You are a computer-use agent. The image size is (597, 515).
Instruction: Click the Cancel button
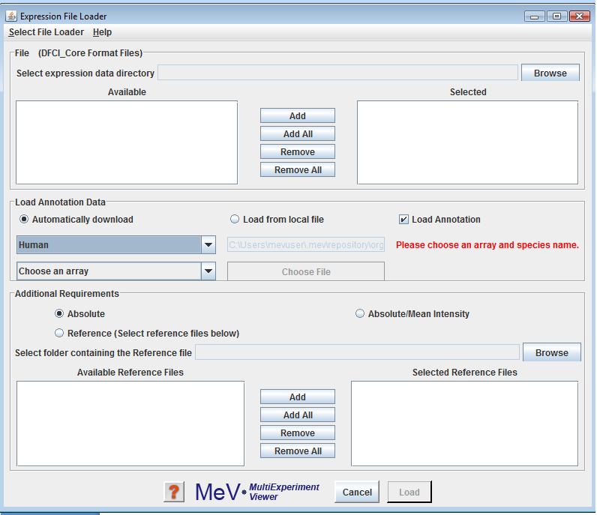click(357, 493)
